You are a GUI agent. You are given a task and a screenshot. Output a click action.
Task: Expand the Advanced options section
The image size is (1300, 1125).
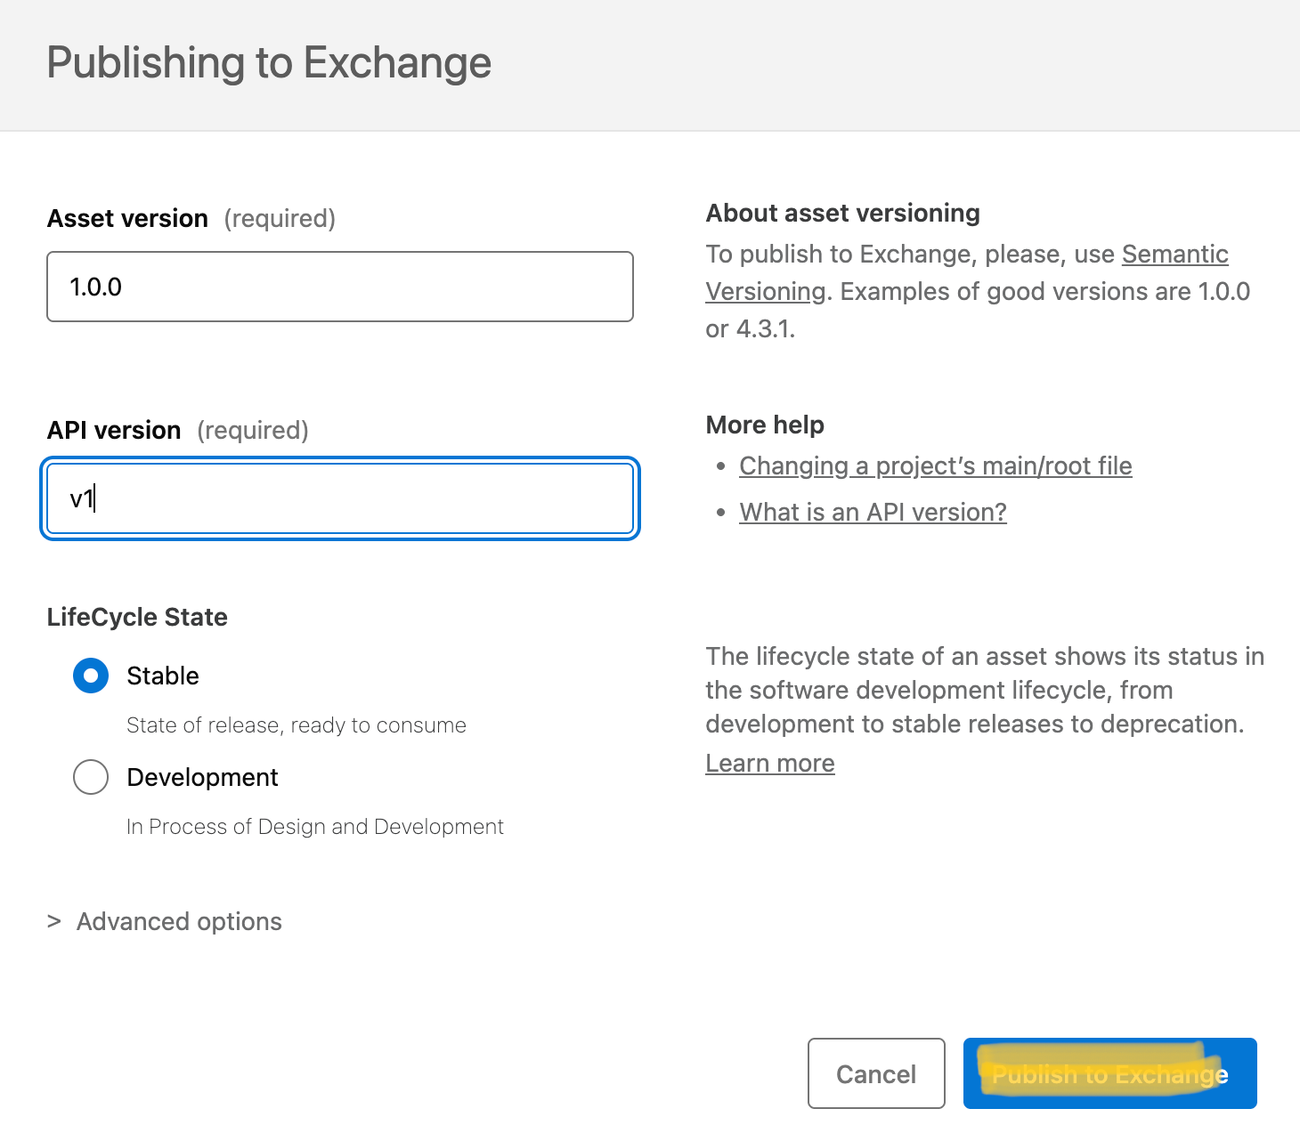[x=177, y=921]
